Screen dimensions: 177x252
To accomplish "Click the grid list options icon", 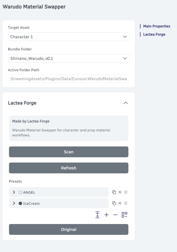I will pos(124,215).
